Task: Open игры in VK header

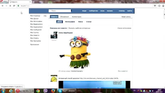Action: point(102,11)
